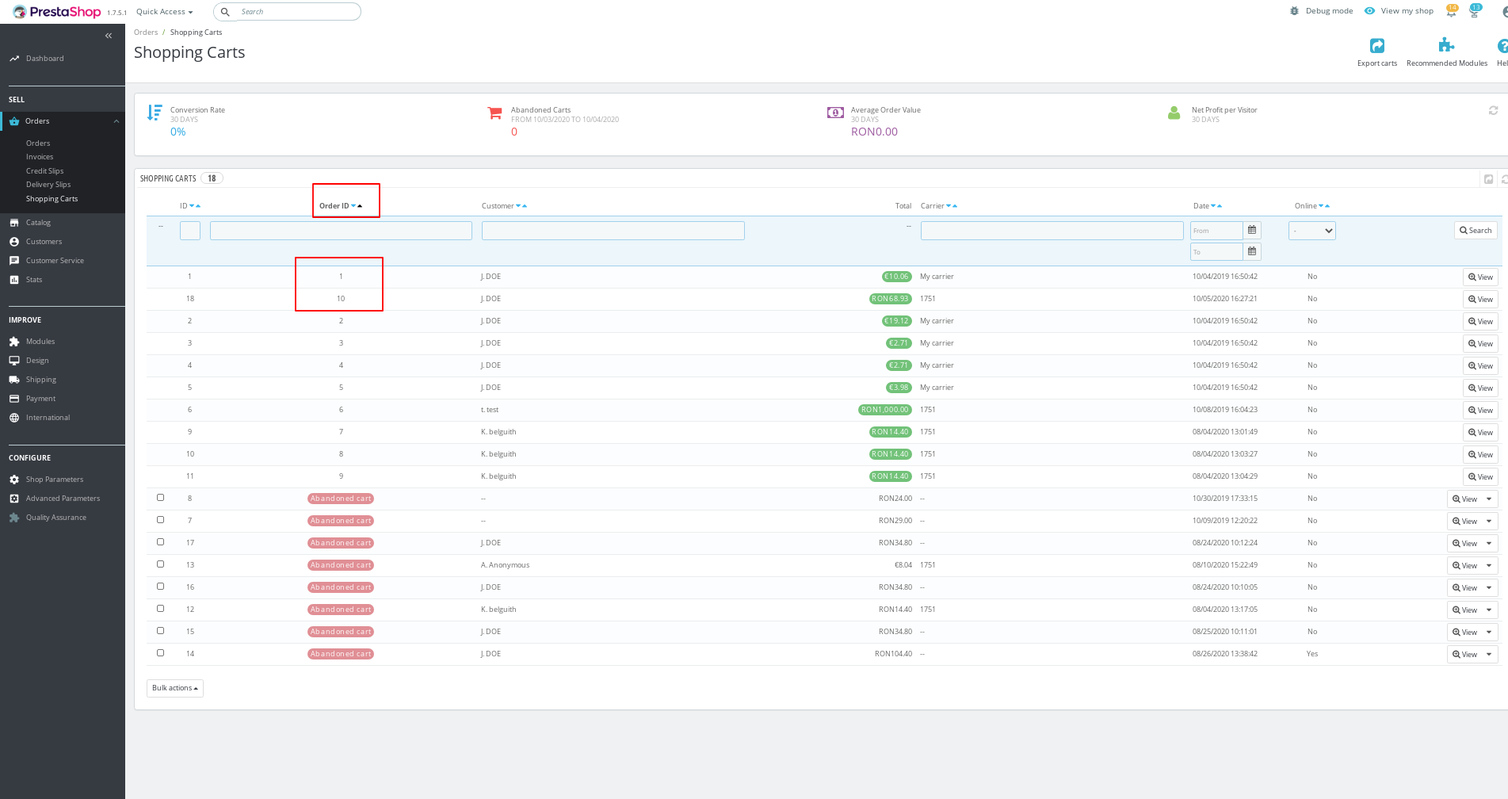Screen dimensions: 1508x799
Task: Open Delivery Slips submenu item
Action: pyautogui.click(x=48, y=185)
